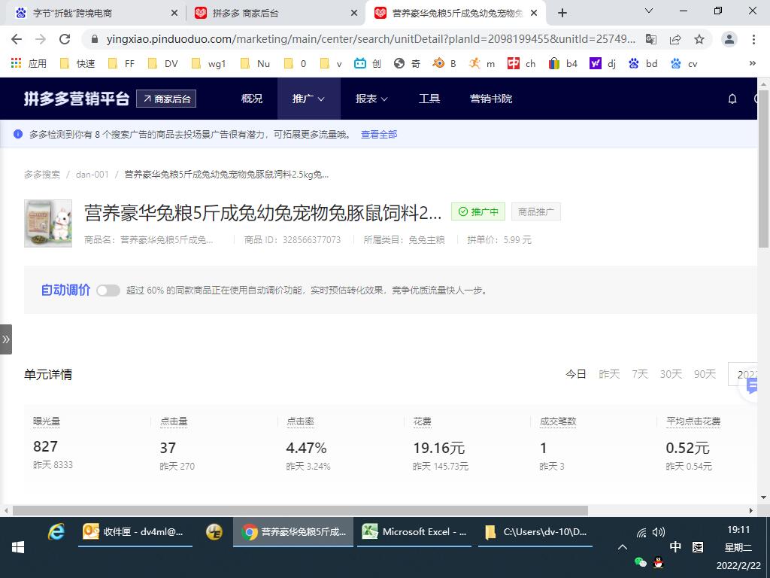Open the DV bookmark folder
770x578 pixels.
[x=162, y=63]
